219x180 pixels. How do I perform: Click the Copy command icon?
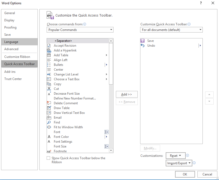(x=49, y=84)
